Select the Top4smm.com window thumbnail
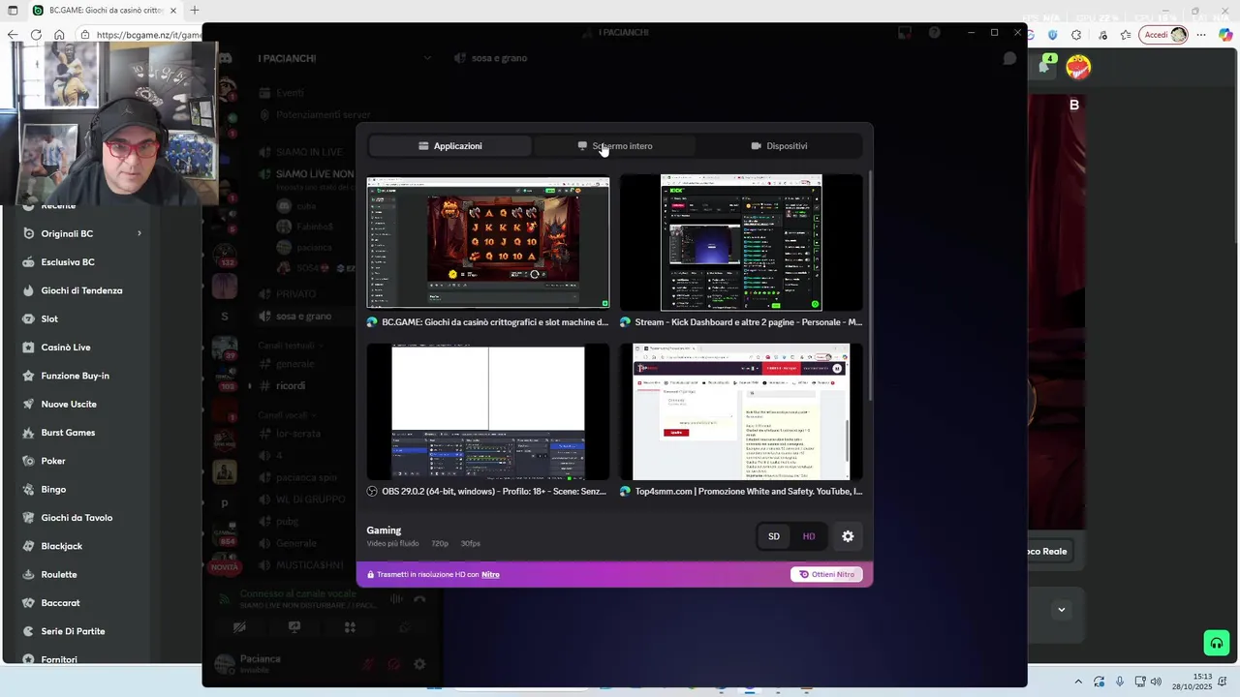The height and width of the screenshot is (697, 1240). coord(741,411)
